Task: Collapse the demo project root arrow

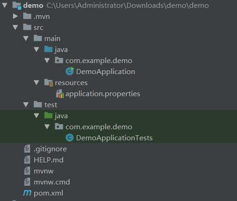Action: pyautogui.click(x=5, y=5)
